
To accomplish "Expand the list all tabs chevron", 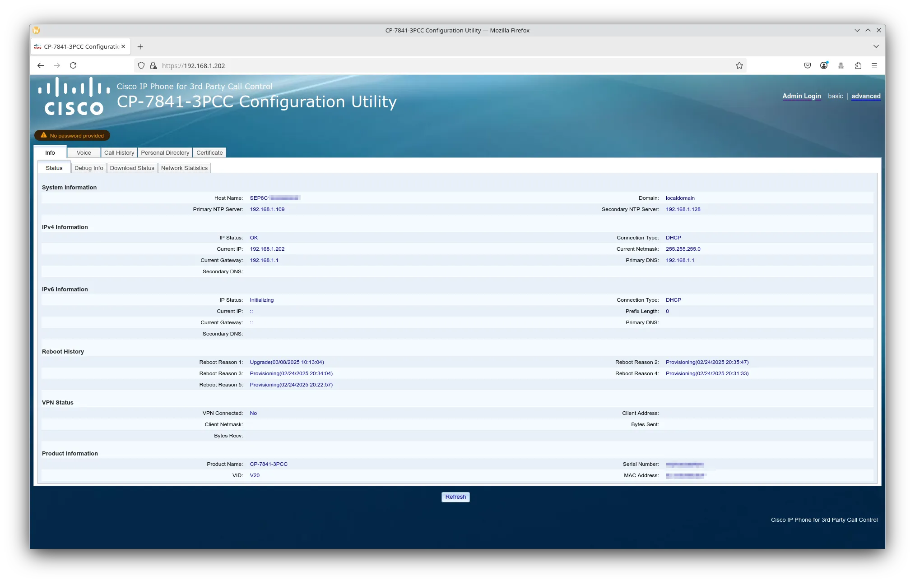I will [x=876, y=46].
